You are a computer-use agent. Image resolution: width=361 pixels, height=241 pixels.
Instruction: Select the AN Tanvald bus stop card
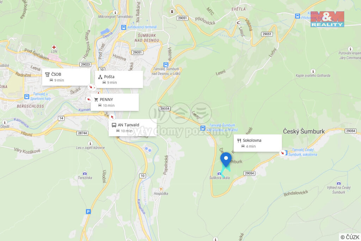[133, 128]
